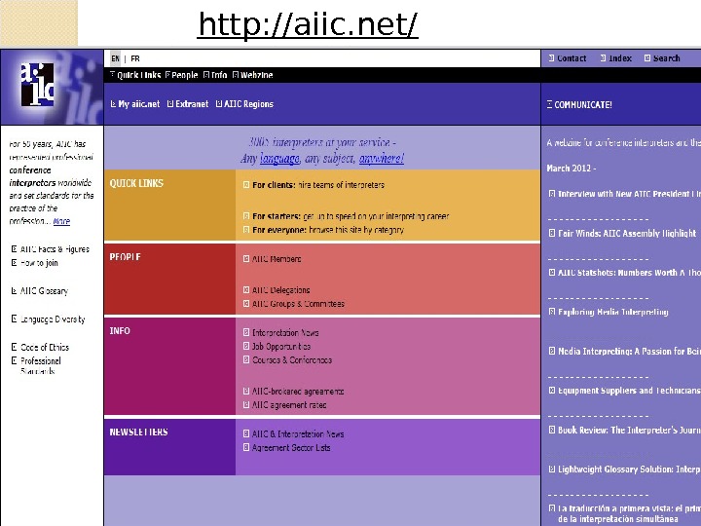Select Info in the black menu bar
Screen dimensions: 701x526
[219, 75]
